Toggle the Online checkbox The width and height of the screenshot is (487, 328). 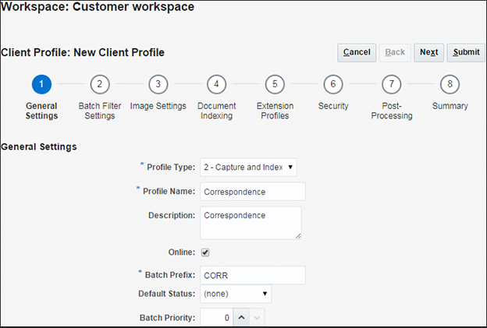205,252
